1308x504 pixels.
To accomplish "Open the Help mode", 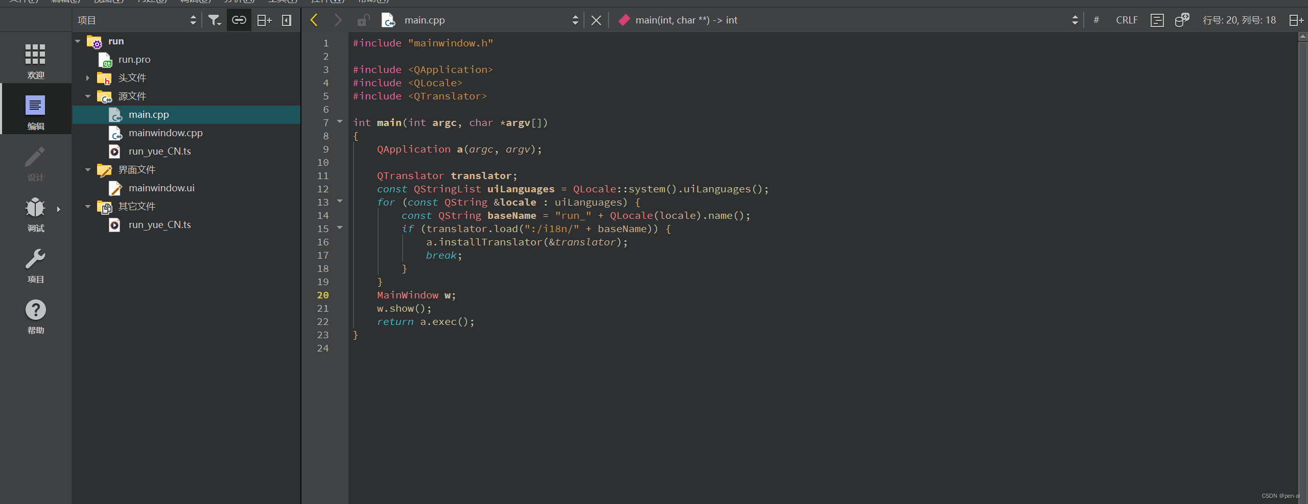I will click(35, 316).
